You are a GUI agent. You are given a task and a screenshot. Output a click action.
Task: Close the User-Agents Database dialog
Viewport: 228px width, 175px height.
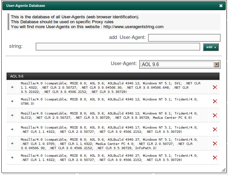221,6
